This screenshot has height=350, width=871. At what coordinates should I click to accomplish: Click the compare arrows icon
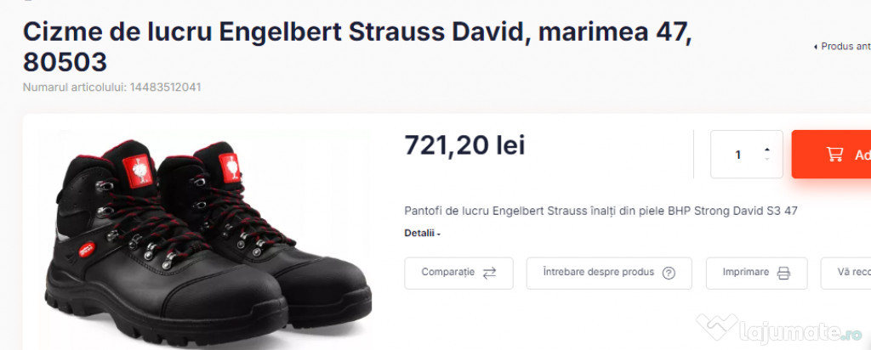pos(489,273)
